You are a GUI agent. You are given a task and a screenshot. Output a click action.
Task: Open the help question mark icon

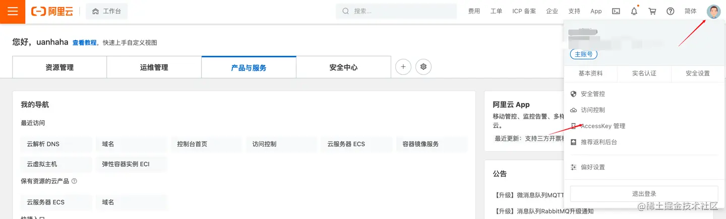pos(671,11)
